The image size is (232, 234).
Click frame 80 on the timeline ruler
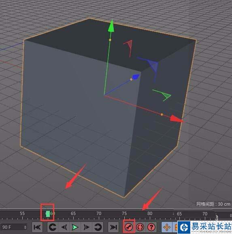(x=150, y=213)
